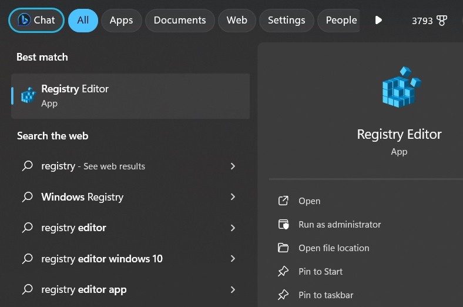Open Bing Chat from the search filters
Screen dimensions: 463x307
[36, 20]
